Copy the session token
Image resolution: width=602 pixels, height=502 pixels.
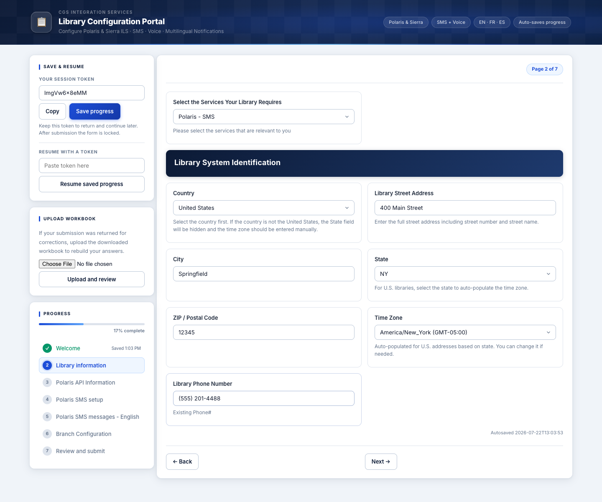[x=52, y=111]
